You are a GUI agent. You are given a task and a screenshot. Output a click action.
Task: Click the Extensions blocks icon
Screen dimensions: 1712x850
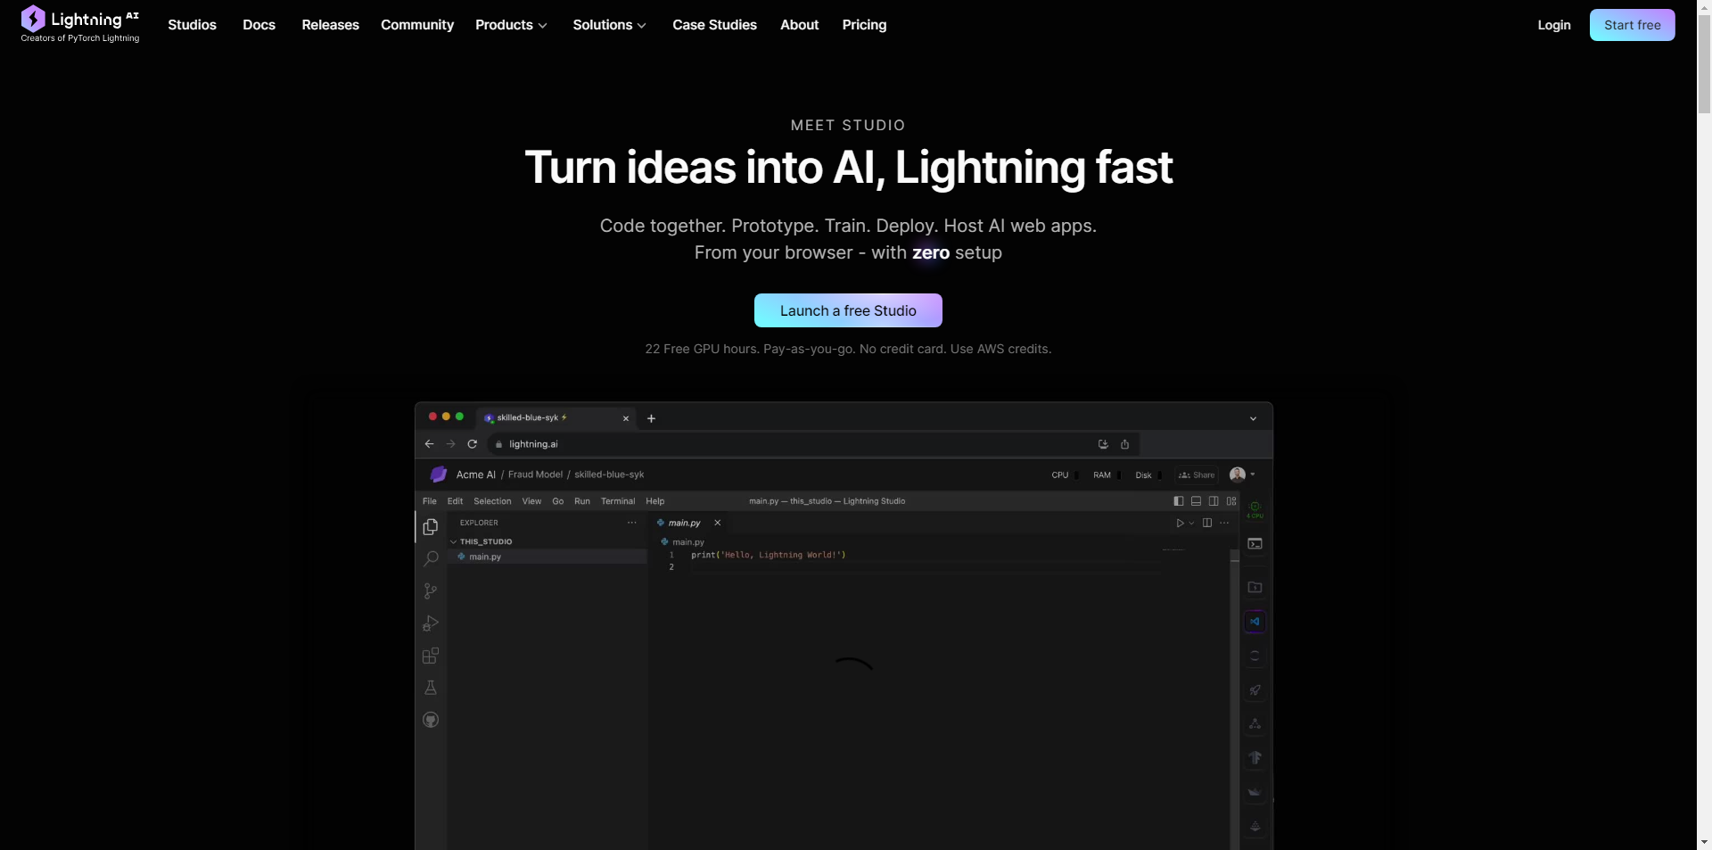(431, 656)
